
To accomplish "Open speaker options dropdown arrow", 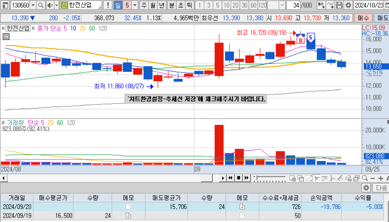I will click(56, 5).
